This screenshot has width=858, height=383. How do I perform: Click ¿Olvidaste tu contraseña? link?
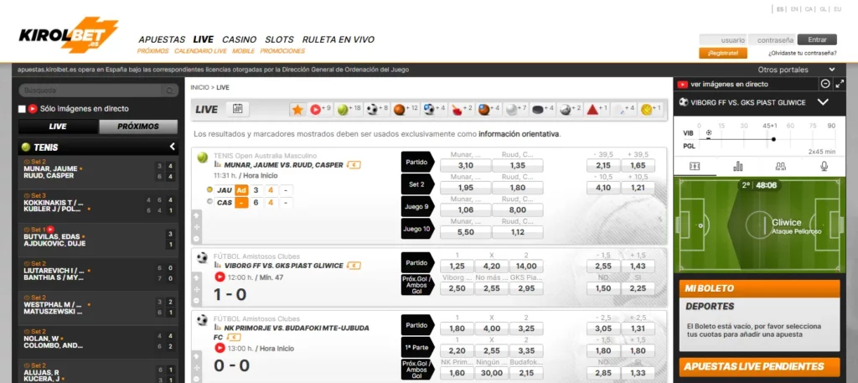coord(802,53)
